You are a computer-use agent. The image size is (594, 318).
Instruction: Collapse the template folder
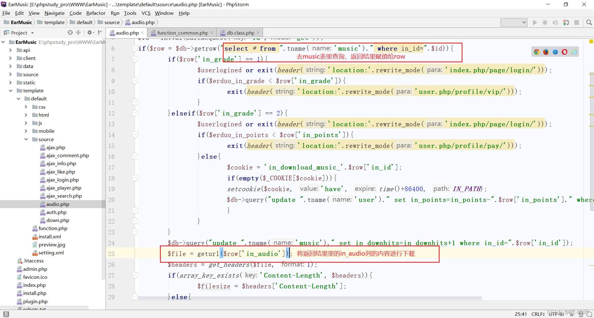click(11, 90)
